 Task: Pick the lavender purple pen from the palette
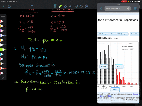tap(3, 35)
